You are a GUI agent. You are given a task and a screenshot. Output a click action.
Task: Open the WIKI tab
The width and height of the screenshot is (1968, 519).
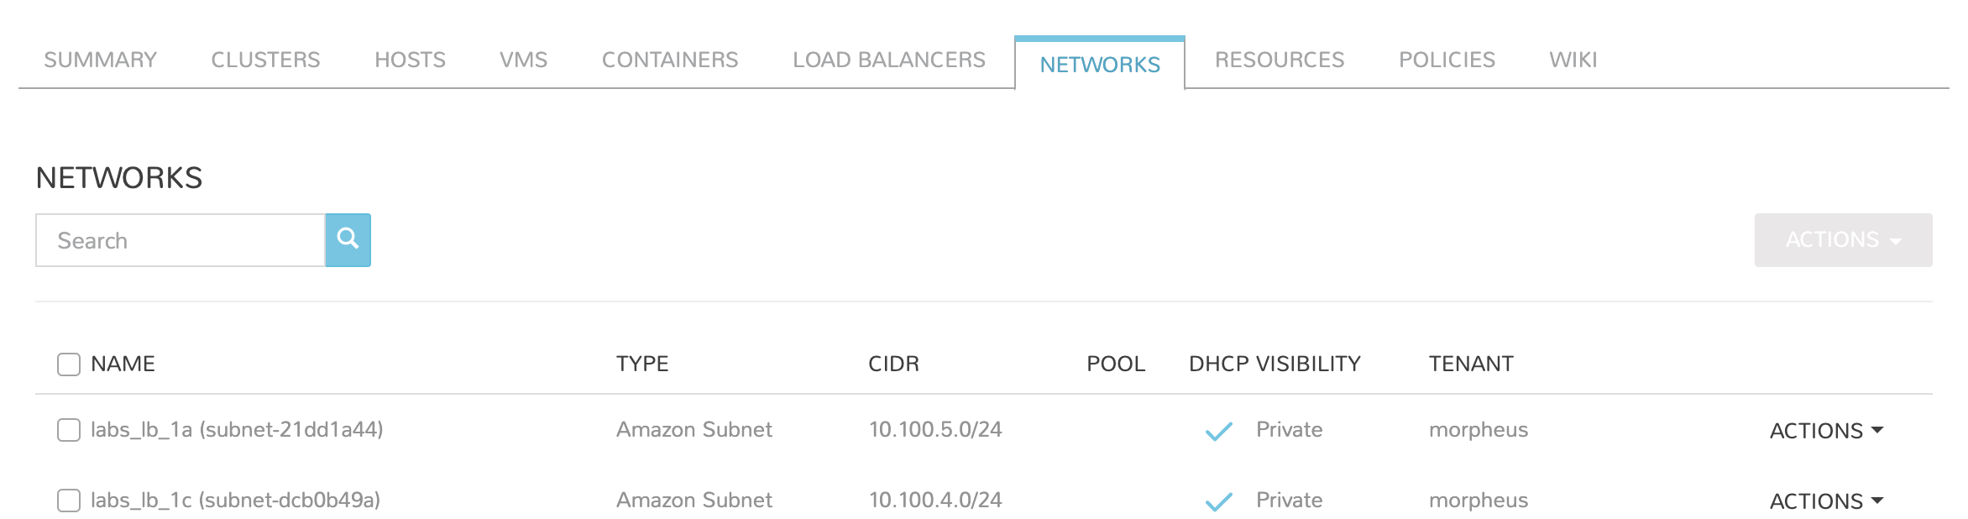pos(1572,59)
